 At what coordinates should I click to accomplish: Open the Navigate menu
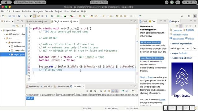(x=38, y=11)
